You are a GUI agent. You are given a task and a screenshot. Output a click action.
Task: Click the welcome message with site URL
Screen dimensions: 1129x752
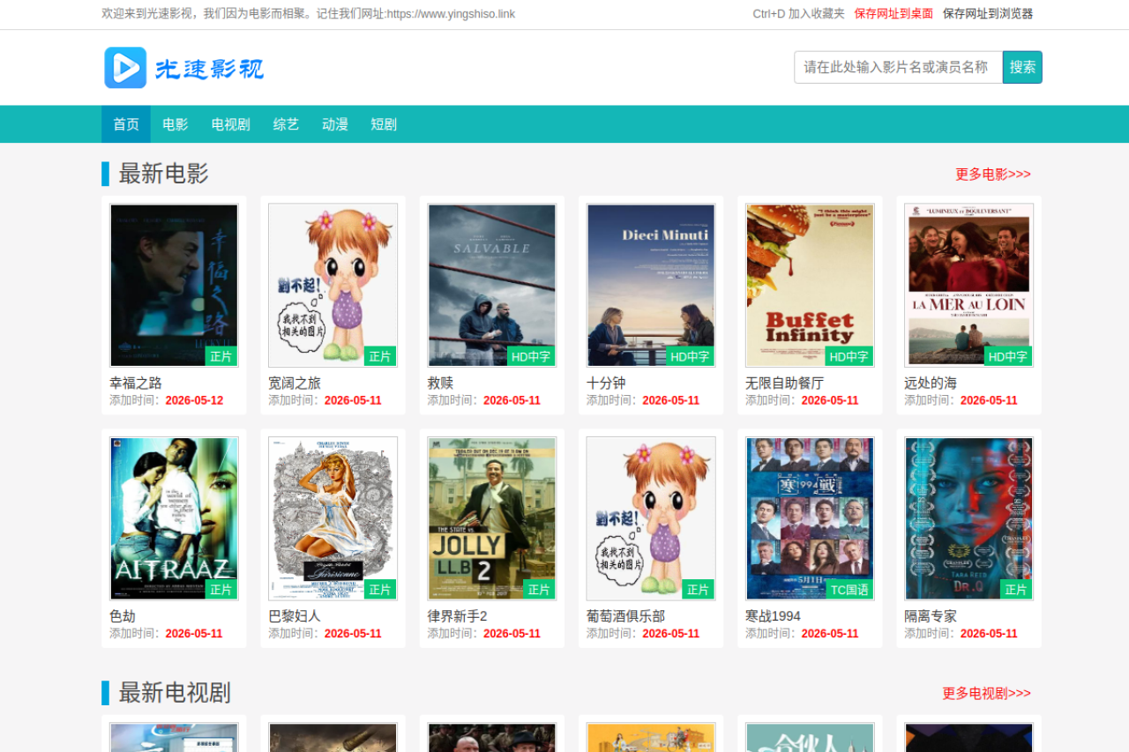(309, 14)
